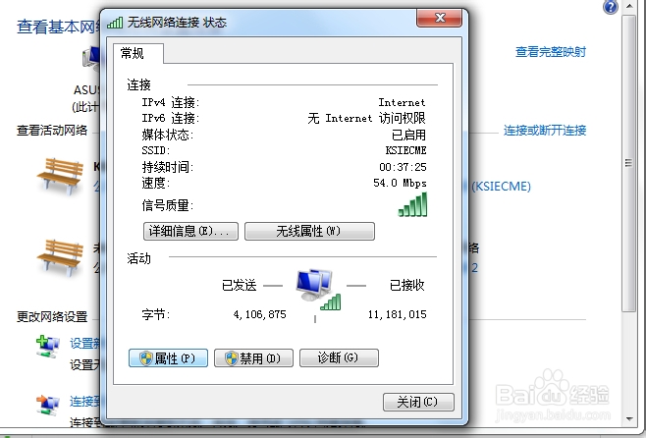Close dialog with 关闭(C) button
646x438 pixels.
(418, 402)
